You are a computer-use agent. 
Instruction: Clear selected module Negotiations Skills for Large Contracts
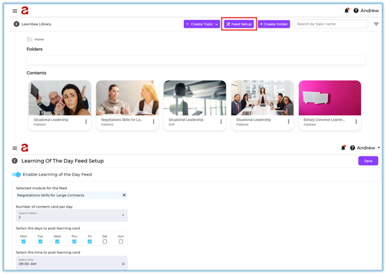pos(124,195)
